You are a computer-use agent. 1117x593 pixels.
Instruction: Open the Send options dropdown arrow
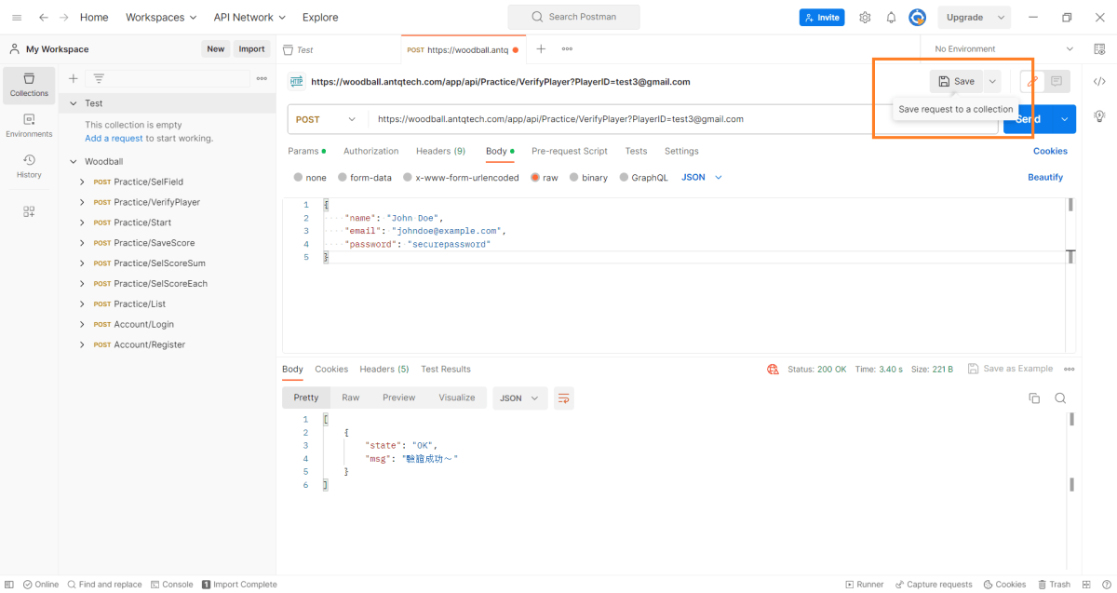pos(1065,119)
